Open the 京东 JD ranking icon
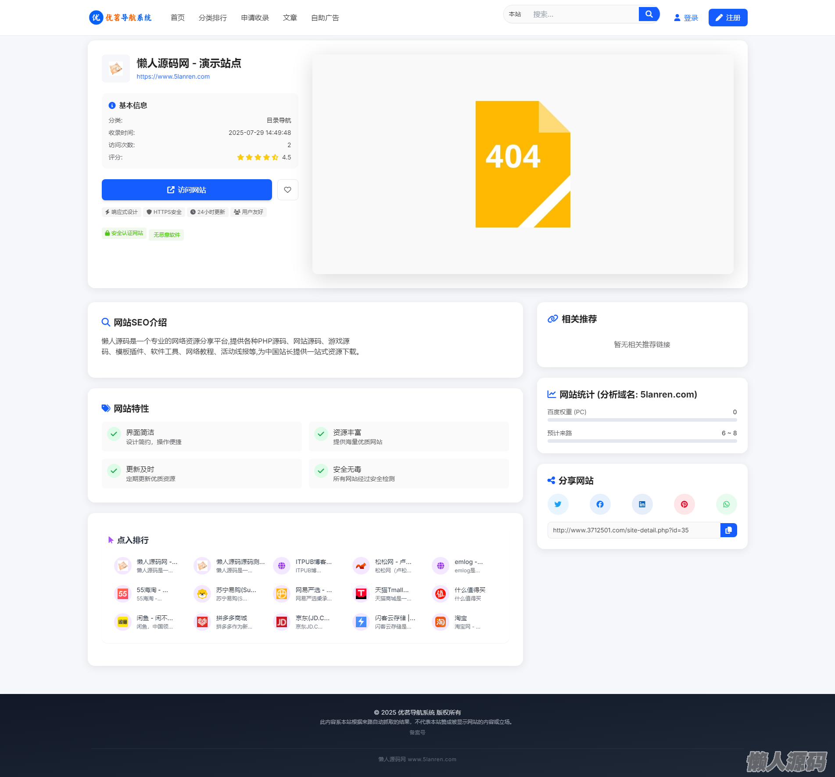 (x=282, y=622)
